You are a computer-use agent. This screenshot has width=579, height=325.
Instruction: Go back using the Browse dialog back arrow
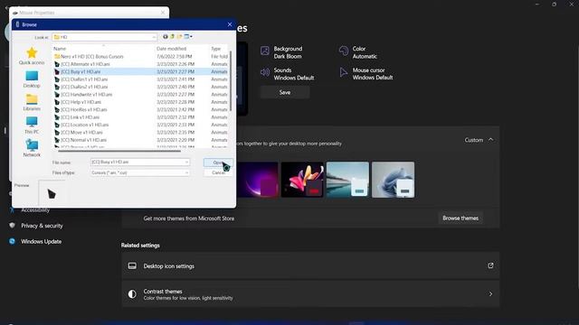pyautogui.click(x=166, y=37)
